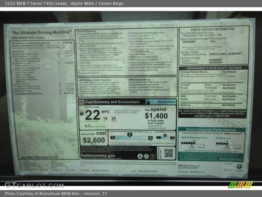The width and height of the screenshot is (262, 197).
Task: Click 'The Ultimate Driving Machine' heading
Action: pyautogui.click(x=42, y=32)
